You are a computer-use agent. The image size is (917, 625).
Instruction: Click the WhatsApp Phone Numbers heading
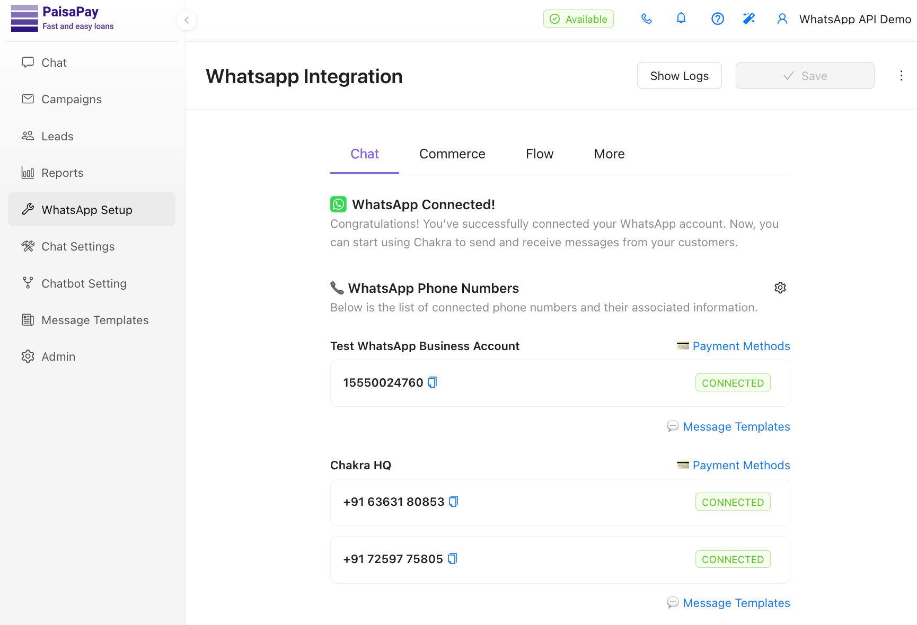click(x=433, y=288)
